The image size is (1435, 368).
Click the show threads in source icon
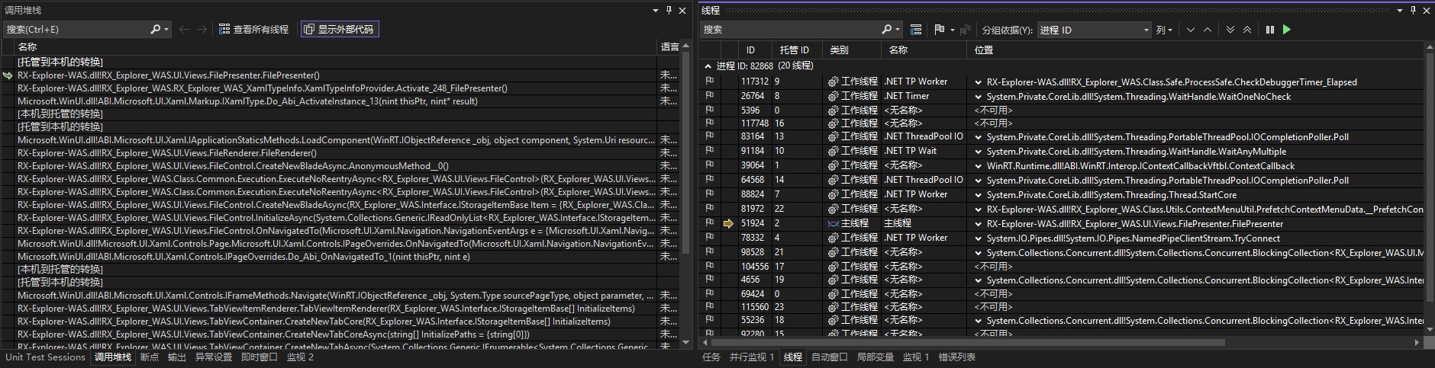click(x=916, y=30)
